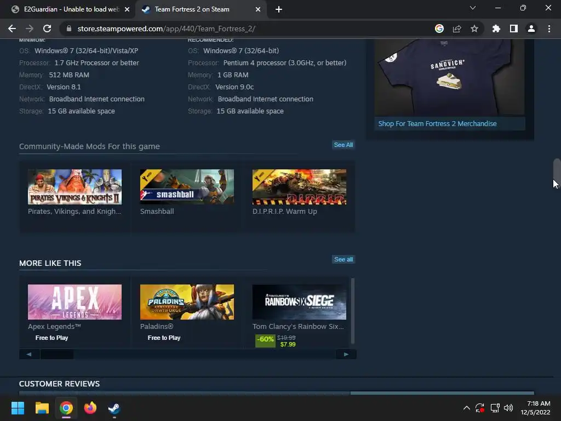561x421 pixels.
Task: Close the E2Guardian tab
Action: [127, 9]
